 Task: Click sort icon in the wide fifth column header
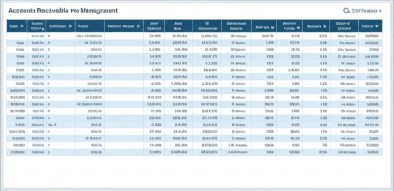click(x=138, y=26)
